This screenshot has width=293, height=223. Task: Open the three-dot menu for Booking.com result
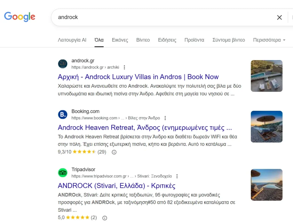click(x=165, y=118)
